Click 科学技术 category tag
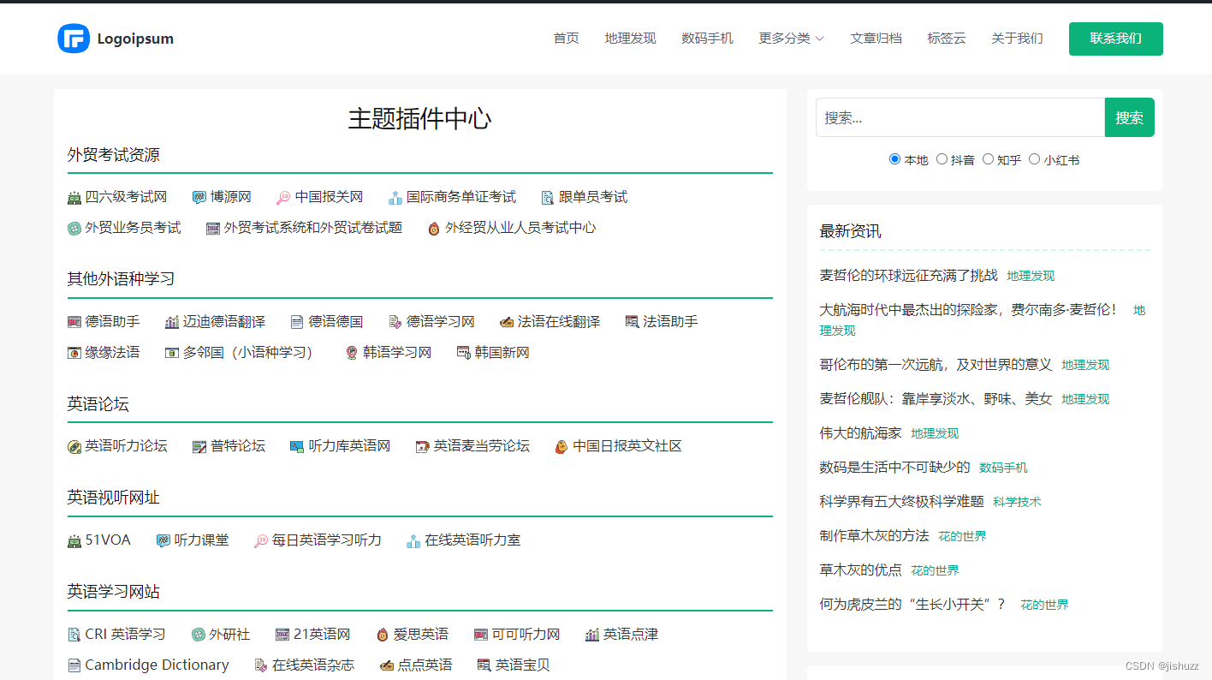This screenshot has height=680, width=1212. click(1017, 502)
